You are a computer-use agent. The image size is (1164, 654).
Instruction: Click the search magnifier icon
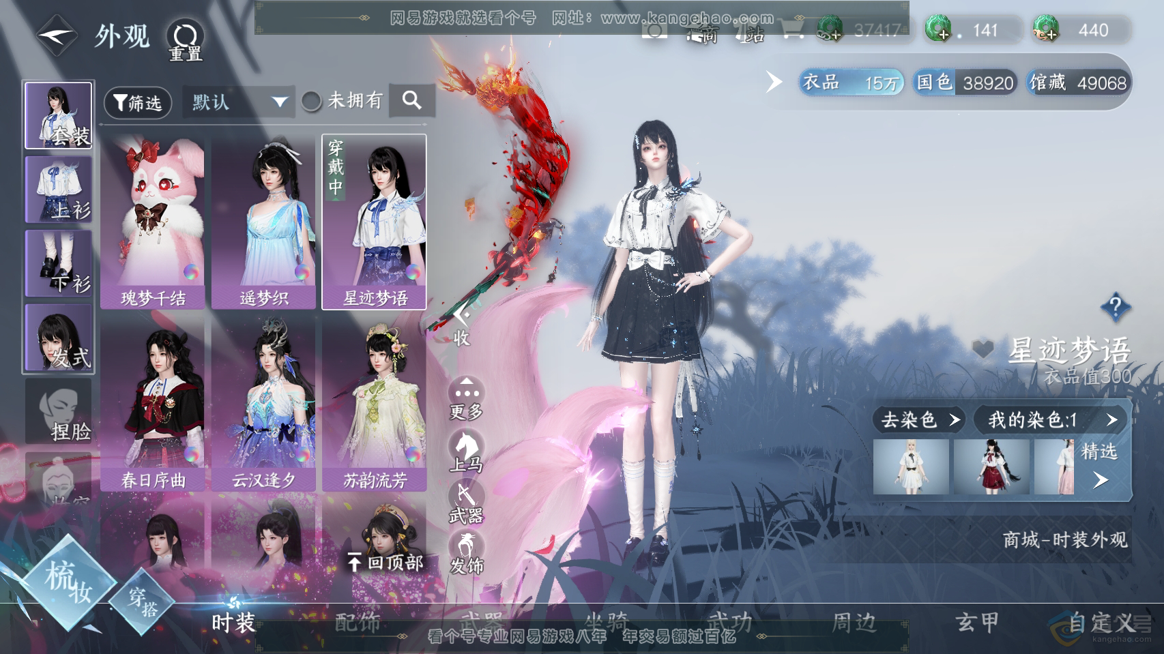click(412, 101)
